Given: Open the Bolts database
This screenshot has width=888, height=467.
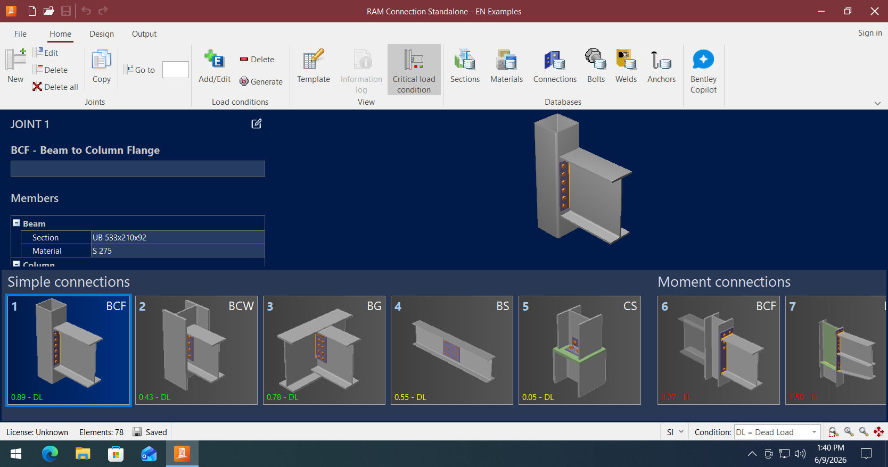Looking at the screenshot, I should (x=596, y=66).
